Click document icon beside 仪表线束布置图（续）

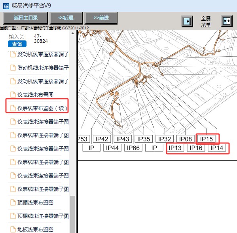(13, 108)
